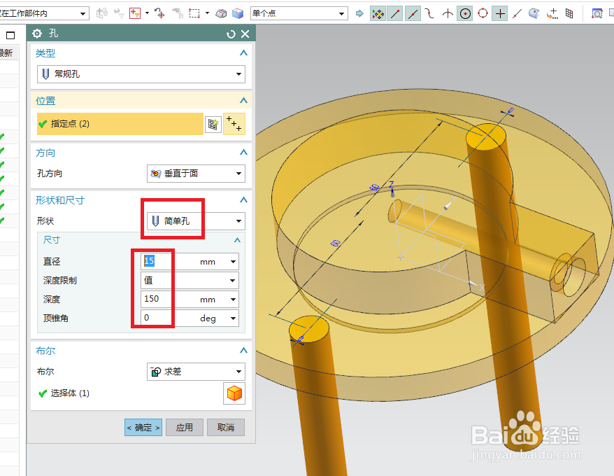Click the grayed hierarchy selection icon
Screen dimensions: 614x476
click(x=178, y=14)
